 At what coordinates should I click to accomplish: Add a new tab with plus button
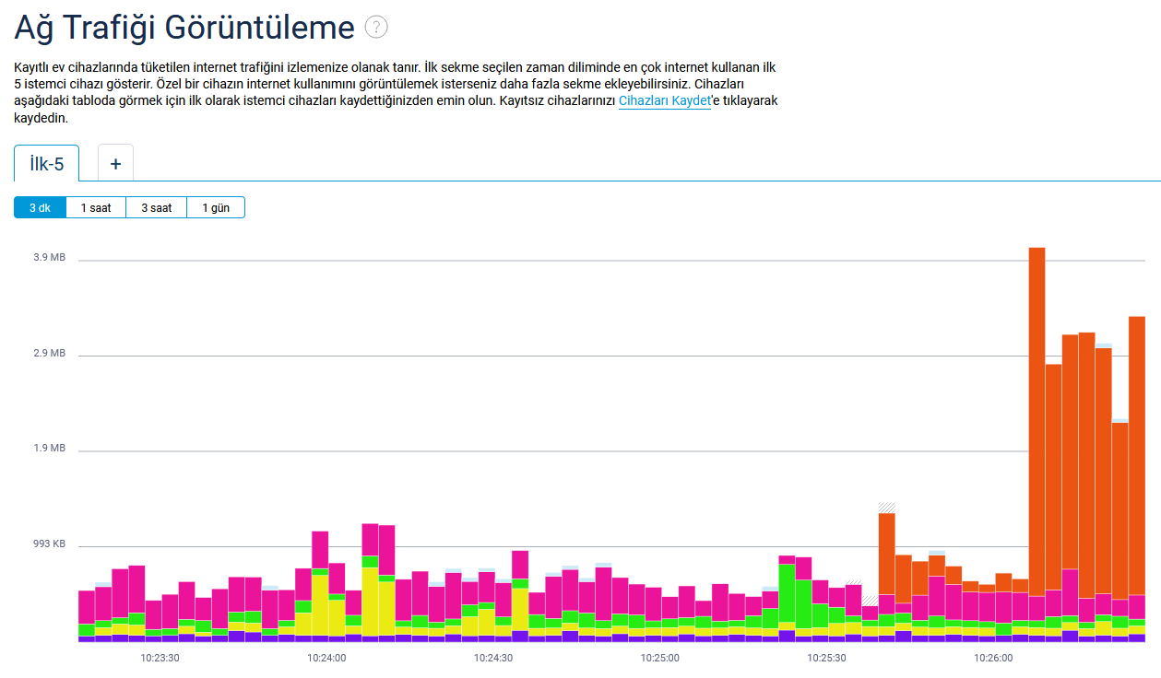pos(115,163)
